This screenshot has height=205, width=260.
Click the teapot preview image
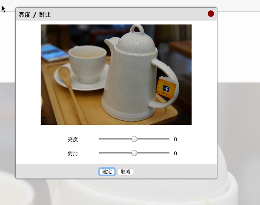pos(116,75)
